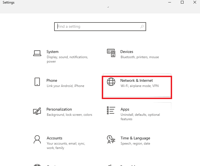The width and height of the screenshot is (200, 166).
Task: Open Time & Language title
Action: pos(135,138)
